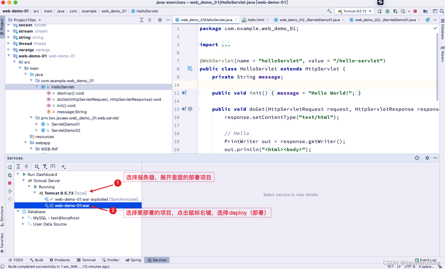Click the Open in New Tab icon in Services
The image size is (445, 269).
[53, 166]
